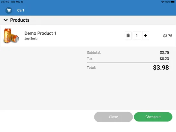
Task: Tap the Joe Smith label under product
Action: (x=32, y=39)
